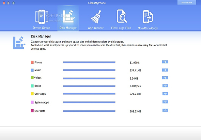Click the red Photos color swatch
Image resolution: width=201 pixels, height=140 pixels.
[32, 62]
